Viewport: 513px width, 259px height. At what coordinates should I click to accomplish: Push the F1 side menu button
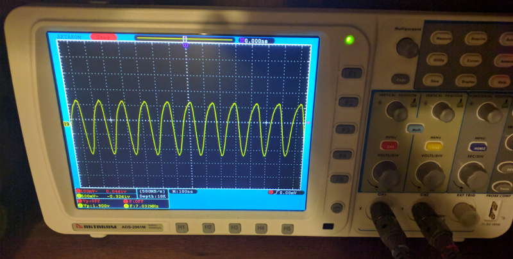tap(352, 73)
